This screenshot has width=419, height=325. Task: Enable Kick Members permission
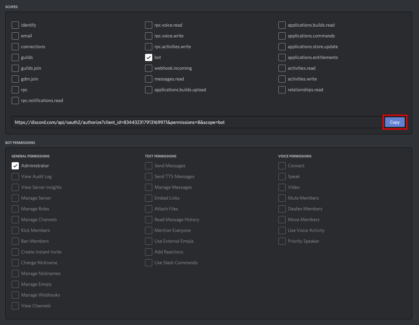15,230
